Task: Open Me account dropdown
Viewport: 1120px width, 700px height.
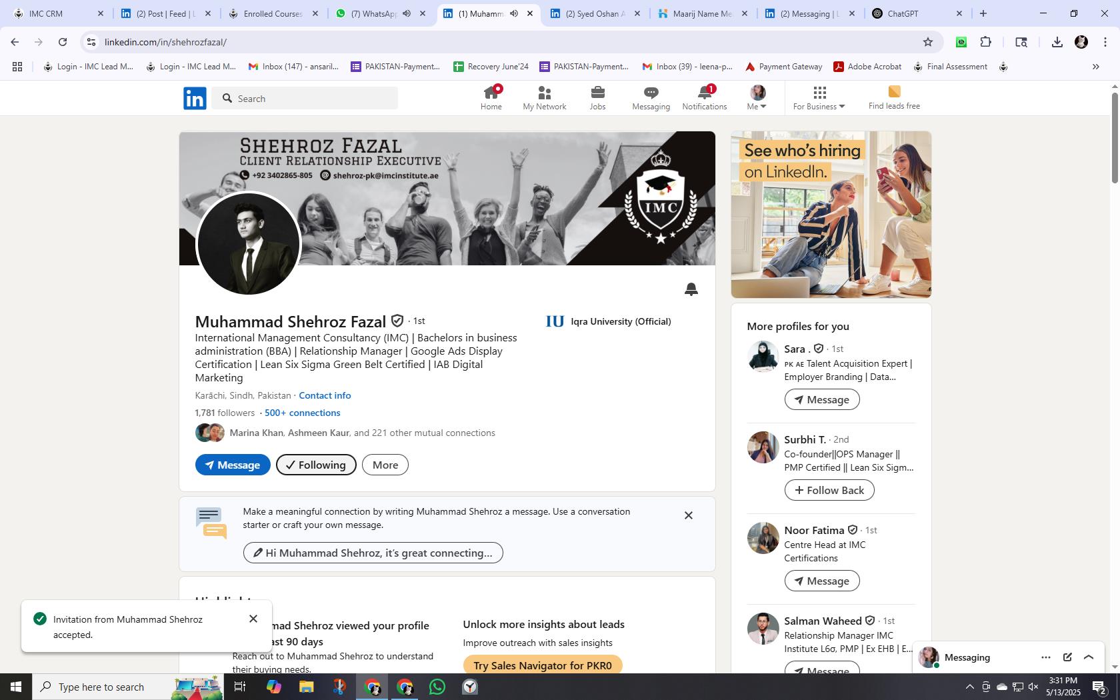Action: point(757,98)
